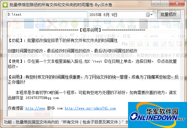Click the 创建时间属性的修改 line
Viewport: 187px width, 128px height.
[x=73, y=51]
